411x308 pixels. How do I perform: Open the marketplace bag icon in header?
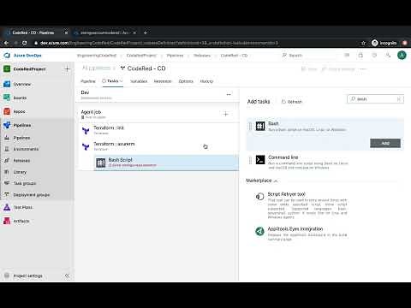pyautogui.click(x=360, y=56)
